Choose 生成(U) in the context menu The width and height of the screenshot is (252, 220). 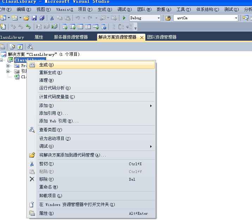[91, 65]
